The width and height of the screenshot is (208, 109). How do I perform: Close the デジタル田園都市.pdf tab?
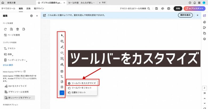click(64, 3)
